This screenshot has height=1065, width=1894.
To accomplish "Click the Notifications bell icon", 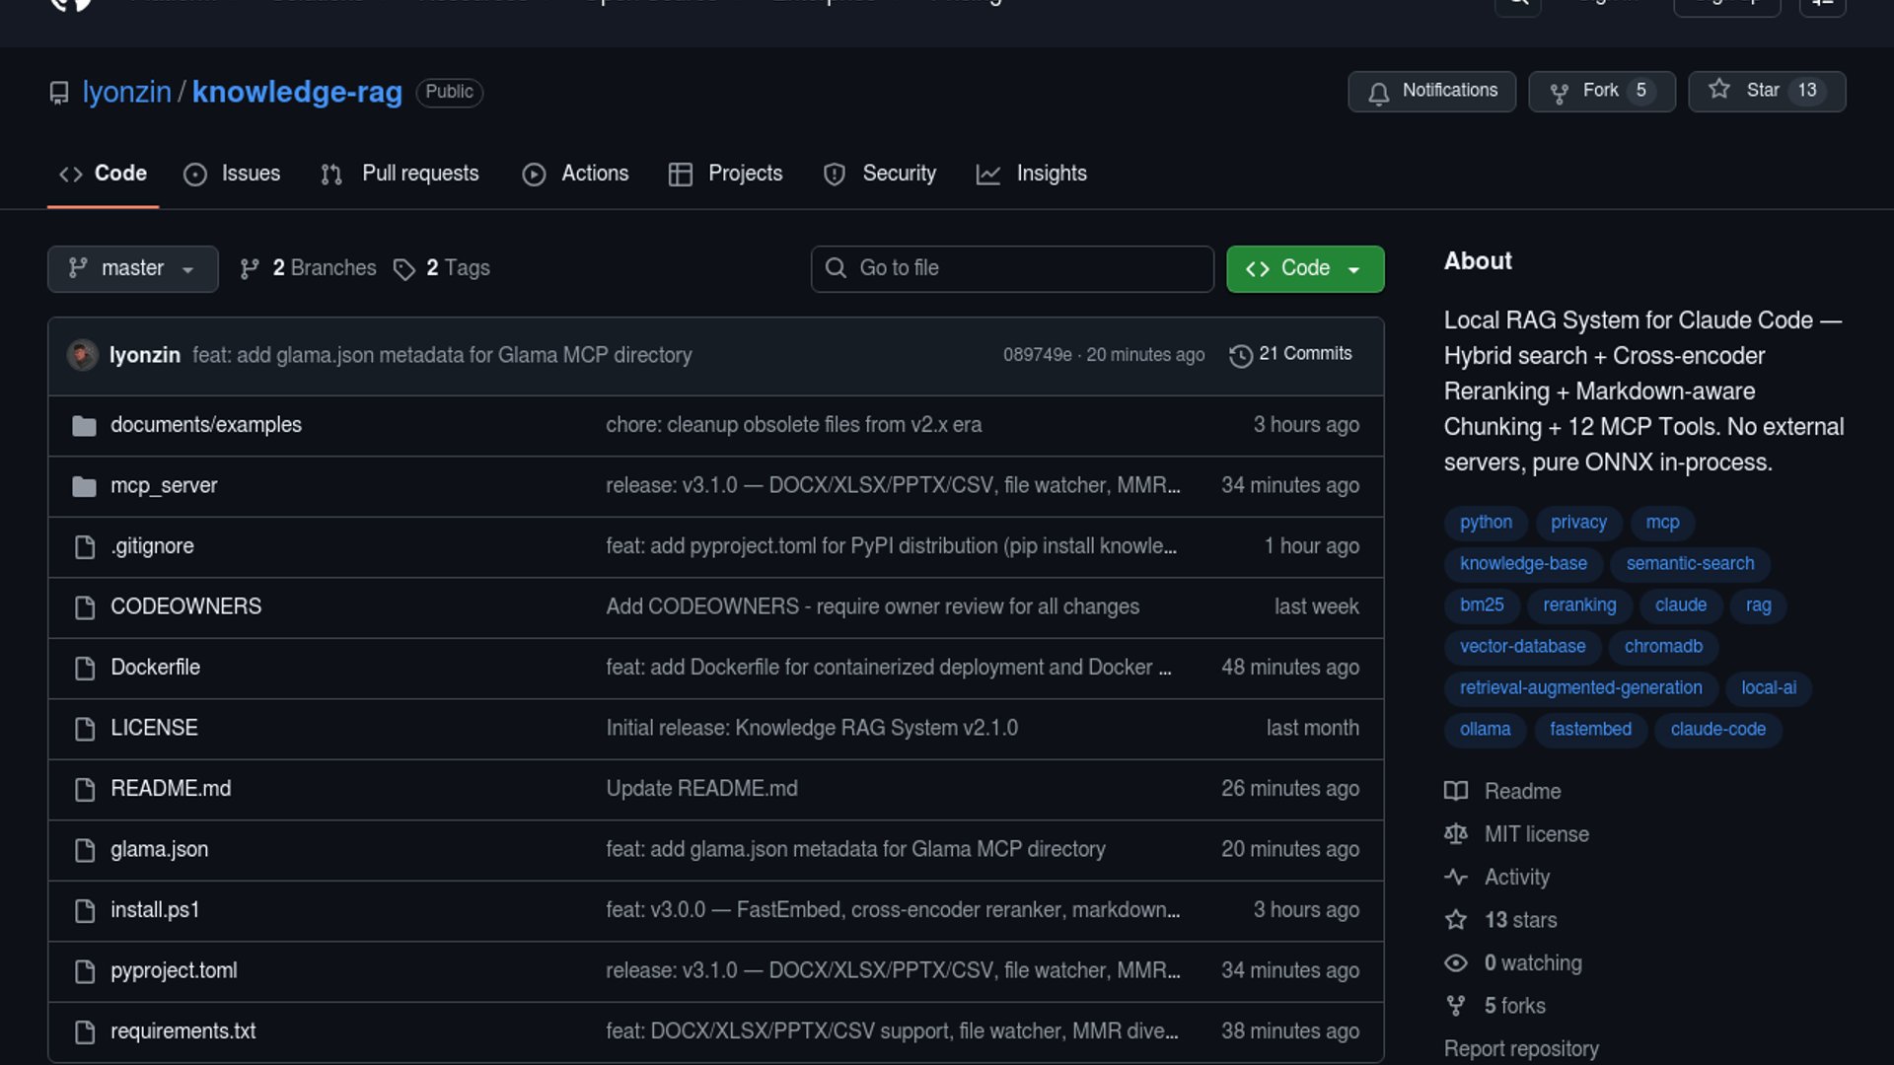I will (1378, 93).
